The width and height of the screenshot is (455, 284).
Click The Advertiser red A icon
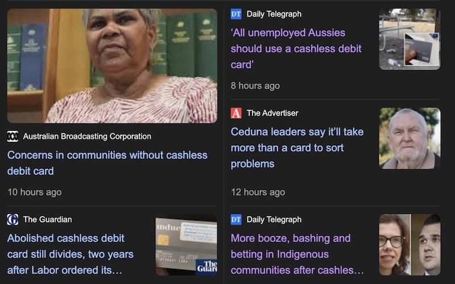point(236,113)
